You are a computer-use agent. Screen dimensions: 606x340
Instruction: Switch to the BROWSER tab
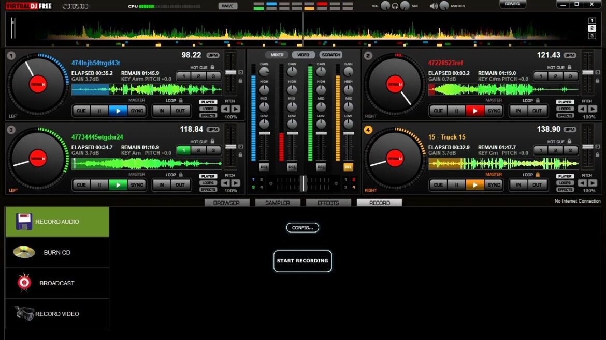point(226,203)
